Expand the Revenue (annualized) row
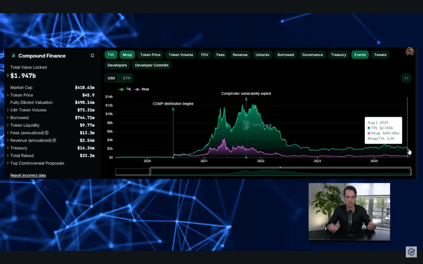The height and width of the screenshot is (264, 423). coord(7,140)
